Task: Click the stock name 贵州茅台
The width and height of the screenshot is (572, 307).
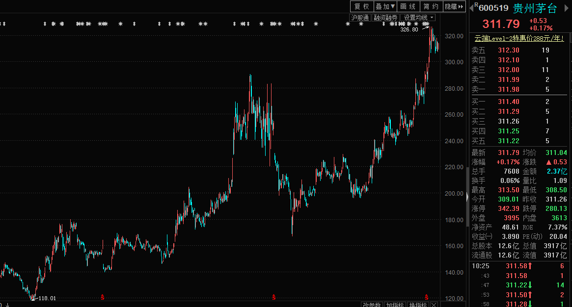Action: coord(535,8)
